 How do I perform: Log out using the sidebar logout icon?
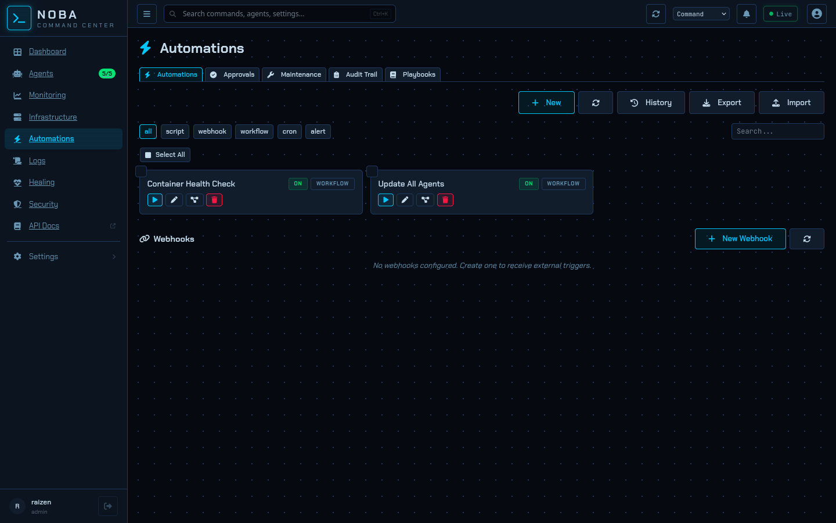[108, 506]
